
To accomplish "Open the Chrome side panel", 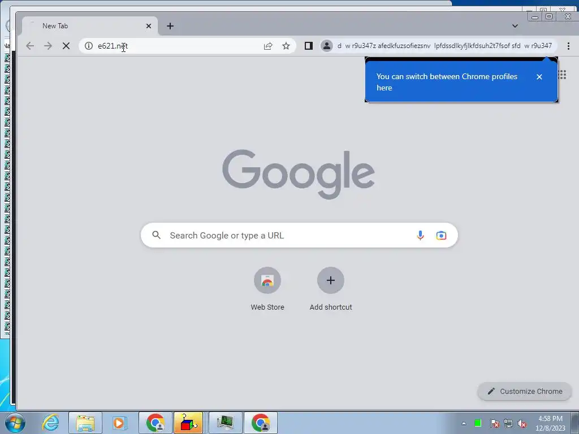I will point(309,46).
